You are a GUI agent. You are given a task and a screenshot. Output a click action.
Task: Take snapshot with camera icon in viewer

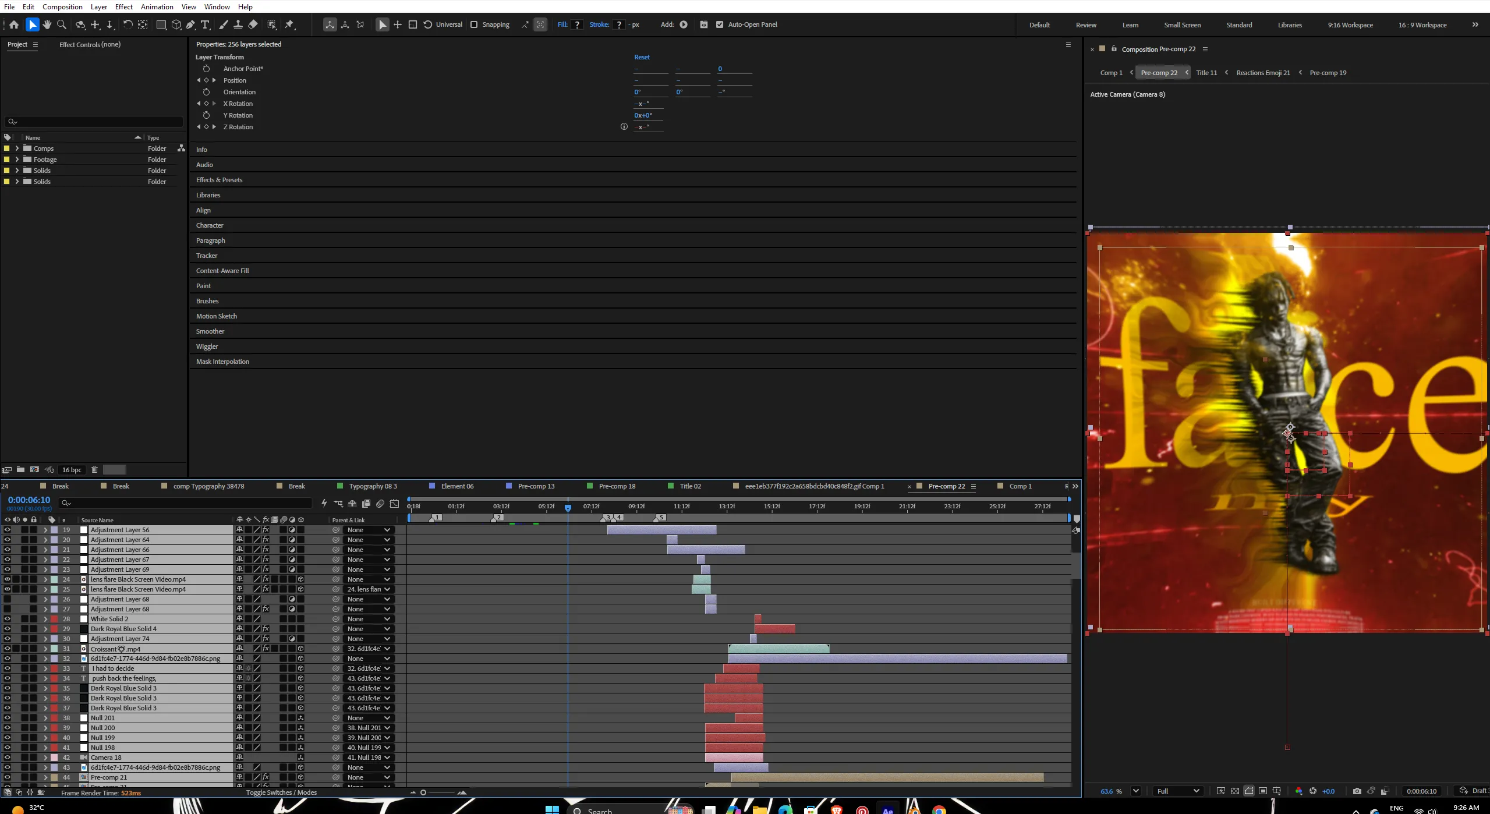coord(1357,791)
